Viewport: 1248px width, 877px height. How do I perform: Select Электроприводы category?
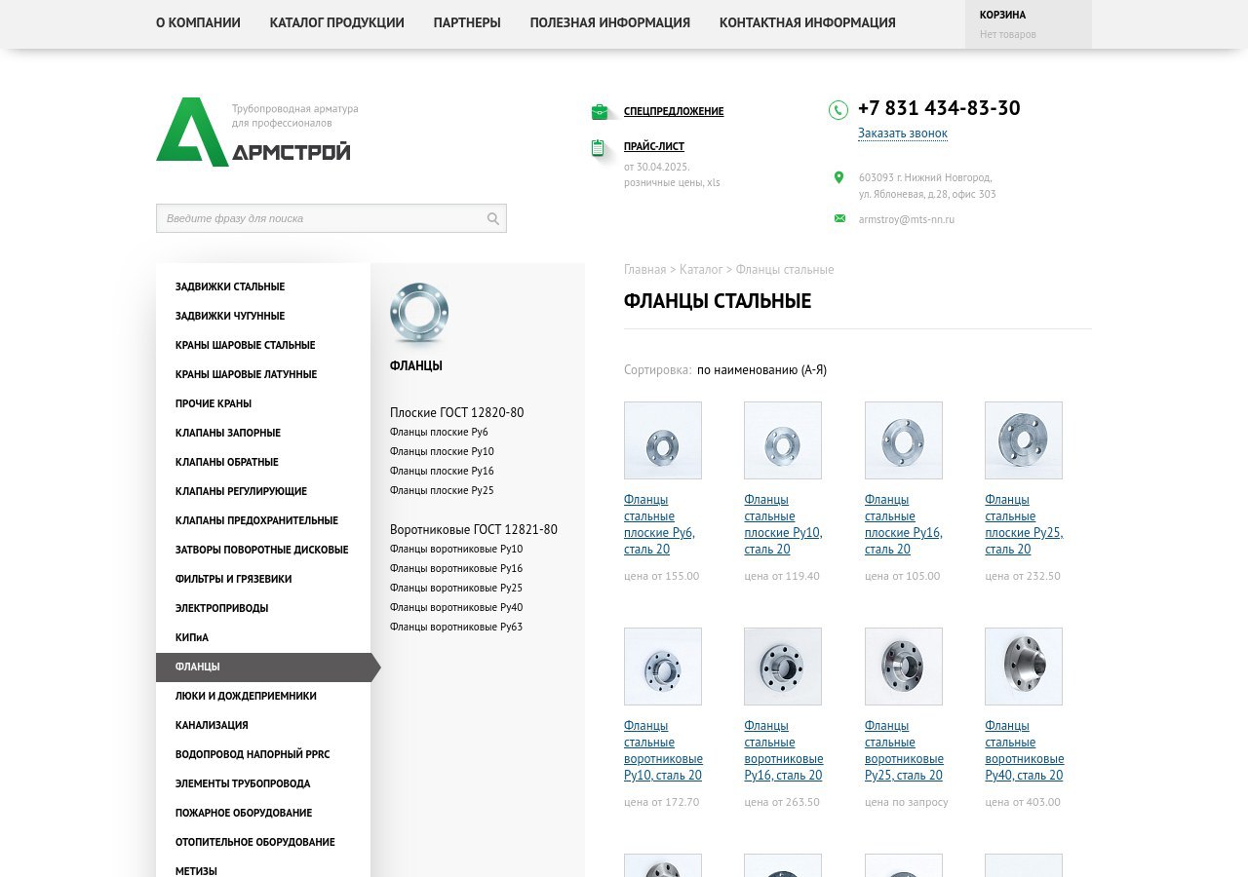(x=263, y=608)
